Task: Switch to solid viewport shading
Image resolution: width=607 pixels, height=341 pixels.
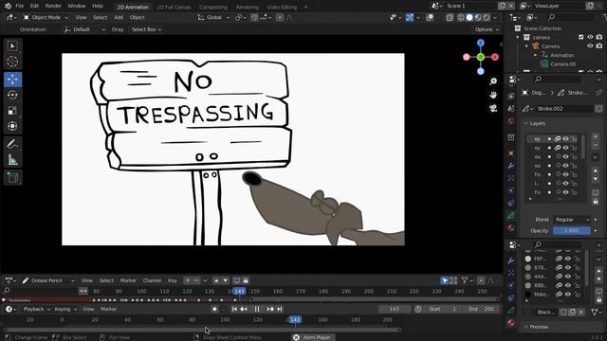Action: pos(469,17)
